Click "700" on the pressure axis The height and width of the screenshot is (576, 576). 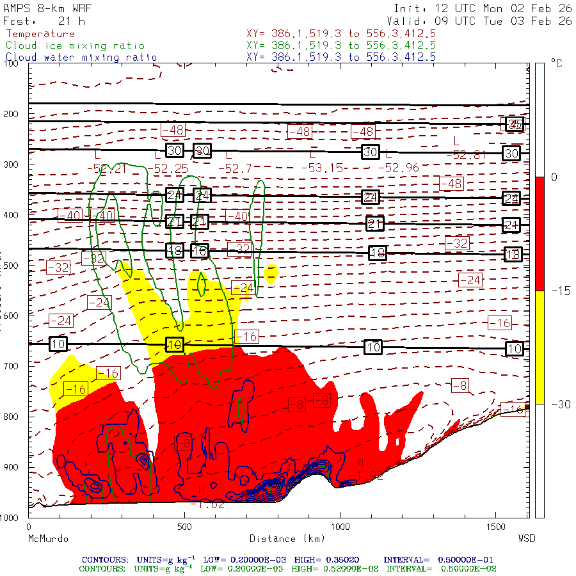click(x=11, y=366)
